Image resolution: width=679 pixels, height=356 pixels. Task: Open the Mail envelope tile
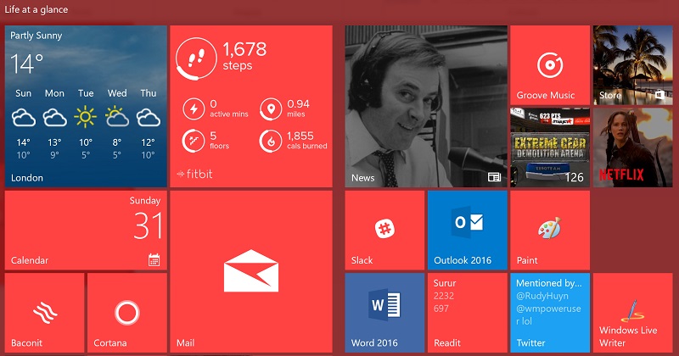(251, 271)
